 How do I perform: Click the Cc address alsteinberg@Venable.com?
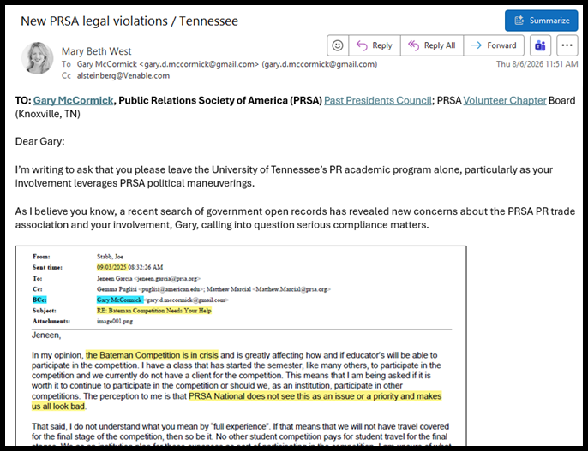[123, 75]
